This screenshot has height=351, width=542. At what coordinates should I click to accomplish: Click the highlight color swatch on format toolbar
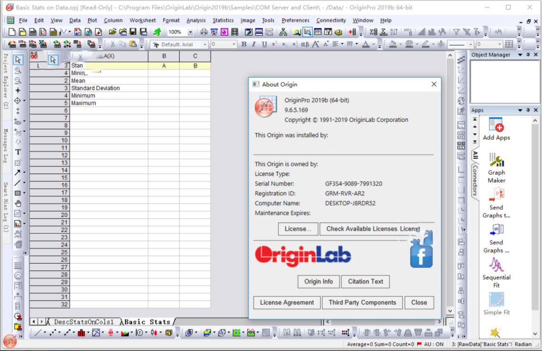(x=393, y=45)
